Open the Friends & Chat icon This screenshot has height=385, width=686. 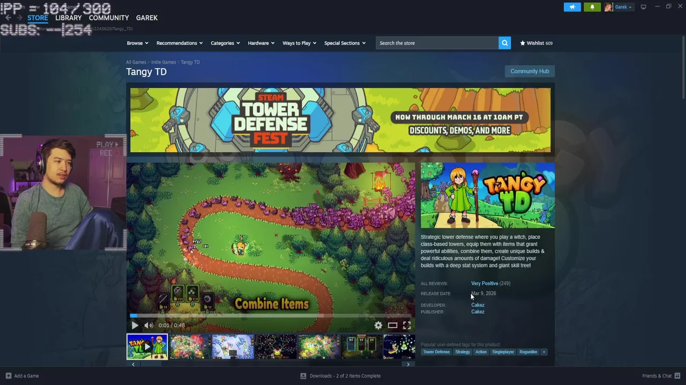[x=677, y=376]
